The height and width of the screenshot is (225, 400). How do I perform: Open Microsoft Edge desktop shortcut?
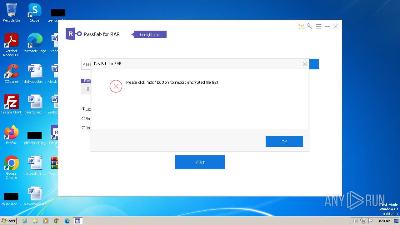click(x=35, y=43)
